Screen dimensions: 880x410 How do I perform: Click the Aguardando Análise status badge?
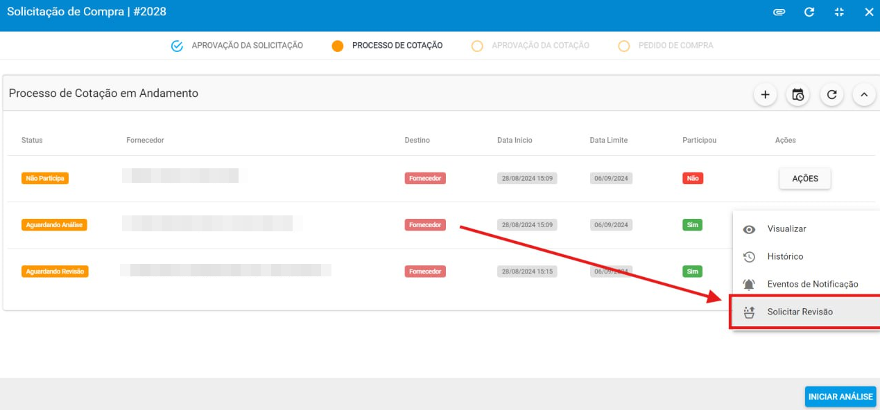pyautogui.click(x=54, y=225)
